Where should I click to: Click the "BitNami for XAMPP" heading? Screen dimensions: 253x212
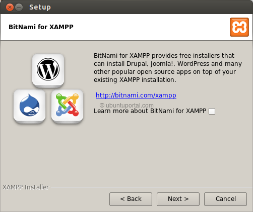pyautogui.click(x=41, y=27)
